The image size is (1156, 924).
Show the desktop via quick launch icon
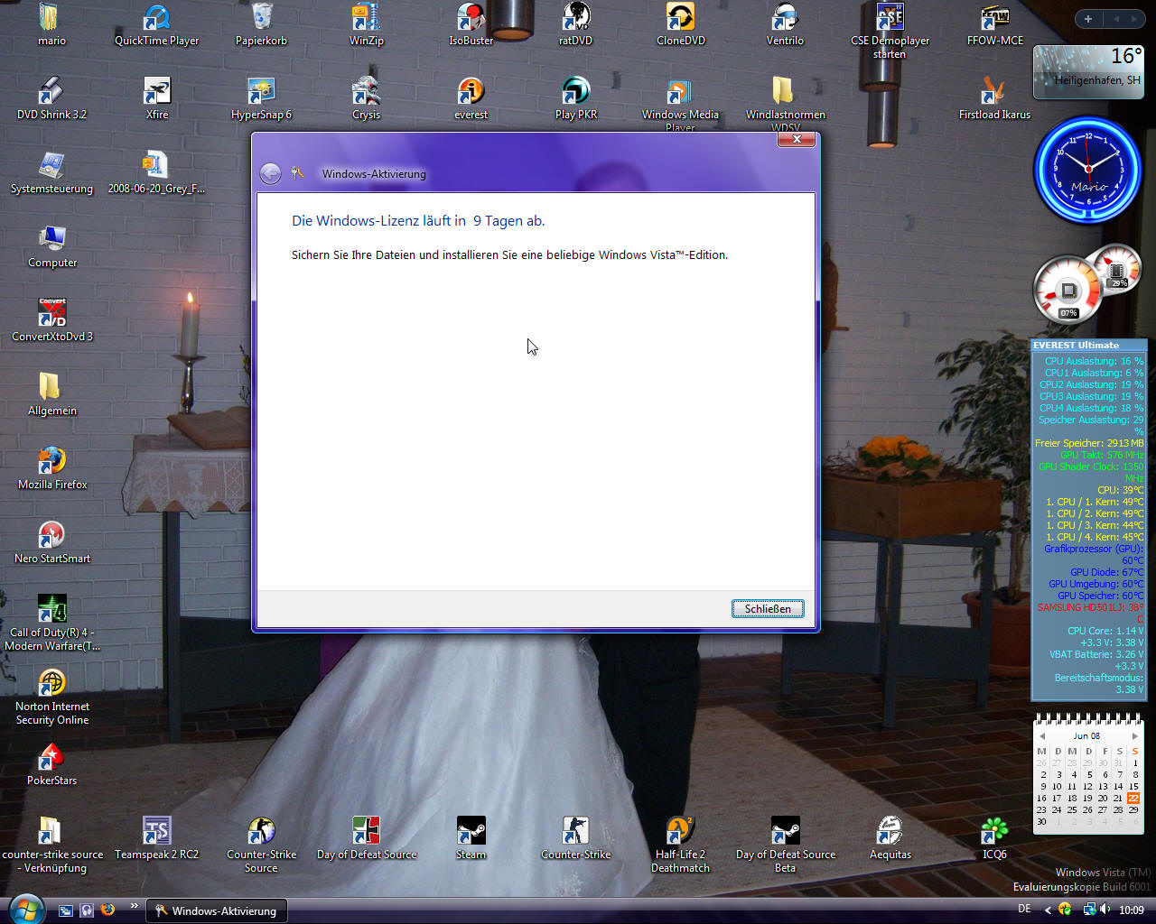click(x=66, y=910)
